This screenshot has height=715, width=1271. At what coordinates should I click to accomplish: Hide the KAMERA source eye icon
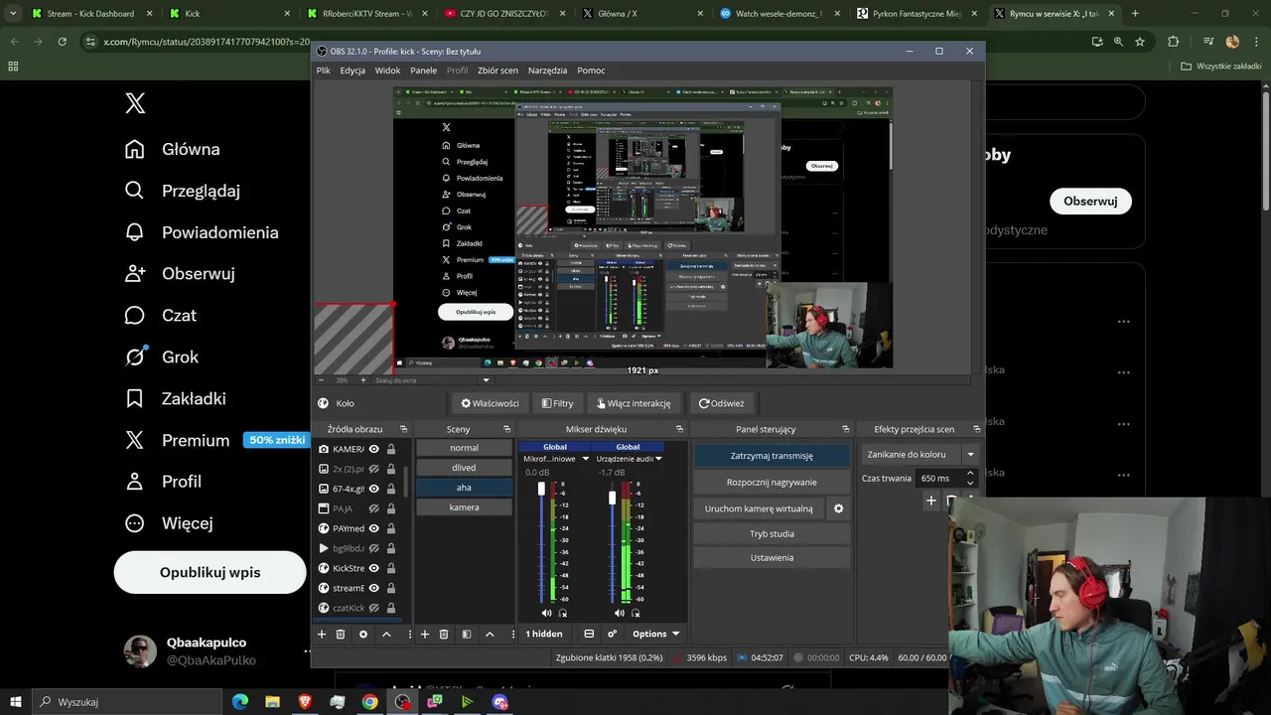click(374, 449)
